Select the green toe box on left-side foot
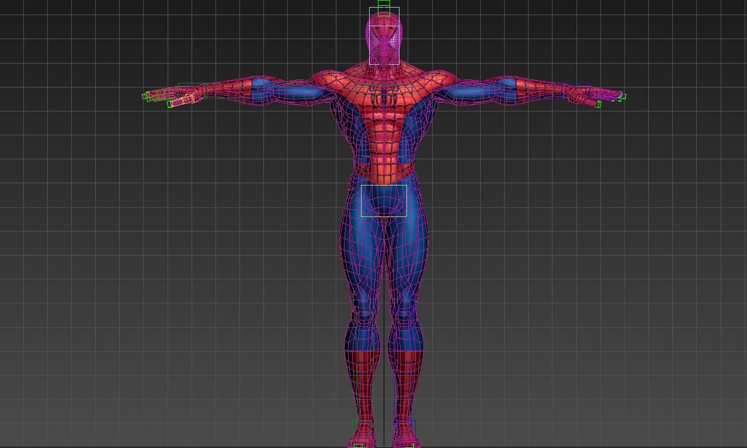 [358, 446]
